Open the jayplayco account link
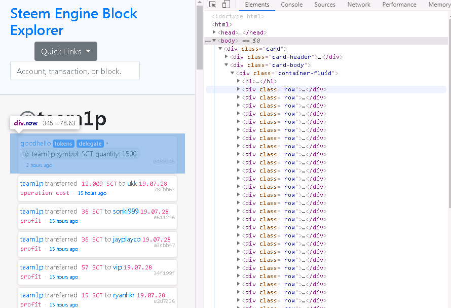The height and width of the screenshot is (308, 451). point(127,239)
